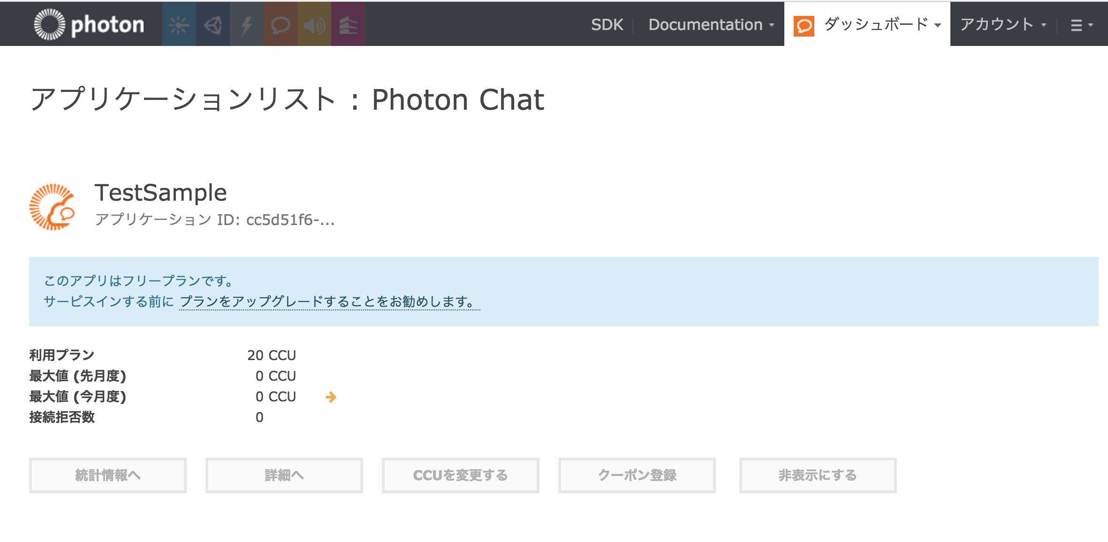Click the 統計情報へ button
Viewport: 1108px width, 542px height.
pyautogui.click(x=107, y=475)
